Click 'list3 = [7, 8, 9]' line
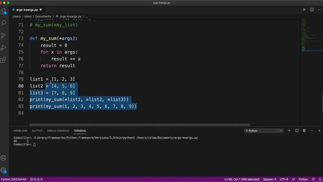 point(52,93)
